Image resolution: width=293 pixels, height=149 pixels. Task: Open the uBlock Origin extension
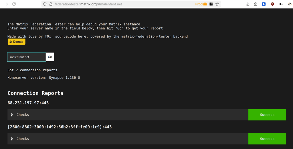pos(272,4)
